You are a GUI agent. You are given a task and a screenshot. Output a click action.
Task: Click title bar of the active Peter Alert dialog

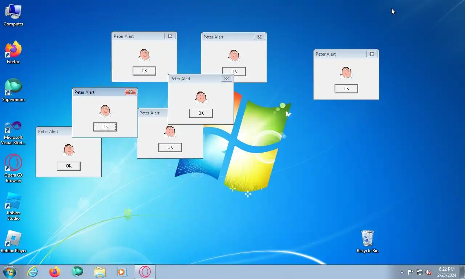click(x=98, y=92)
